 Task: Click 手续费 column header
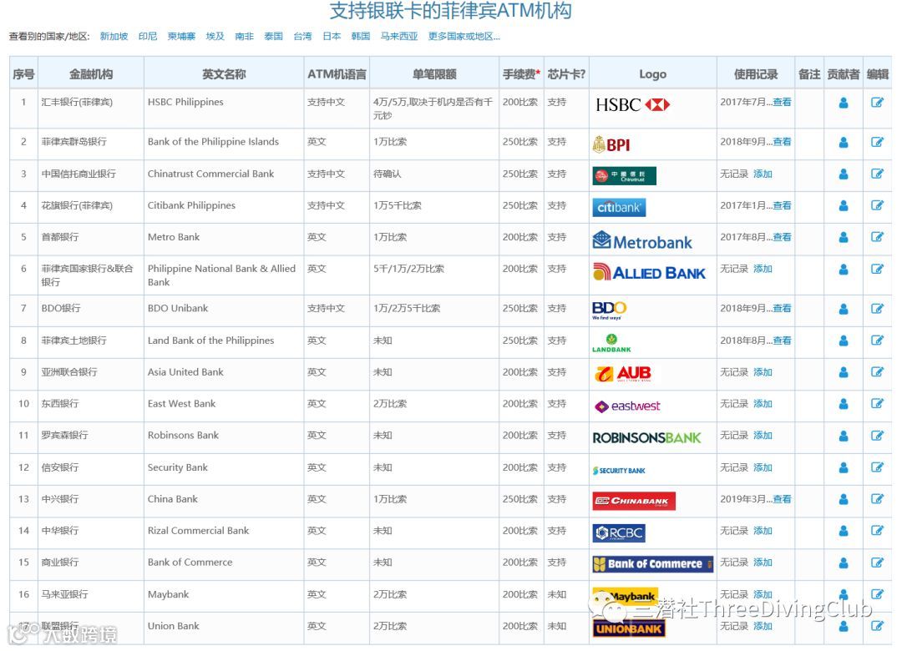pyautogui.click(x=521, y=74)
